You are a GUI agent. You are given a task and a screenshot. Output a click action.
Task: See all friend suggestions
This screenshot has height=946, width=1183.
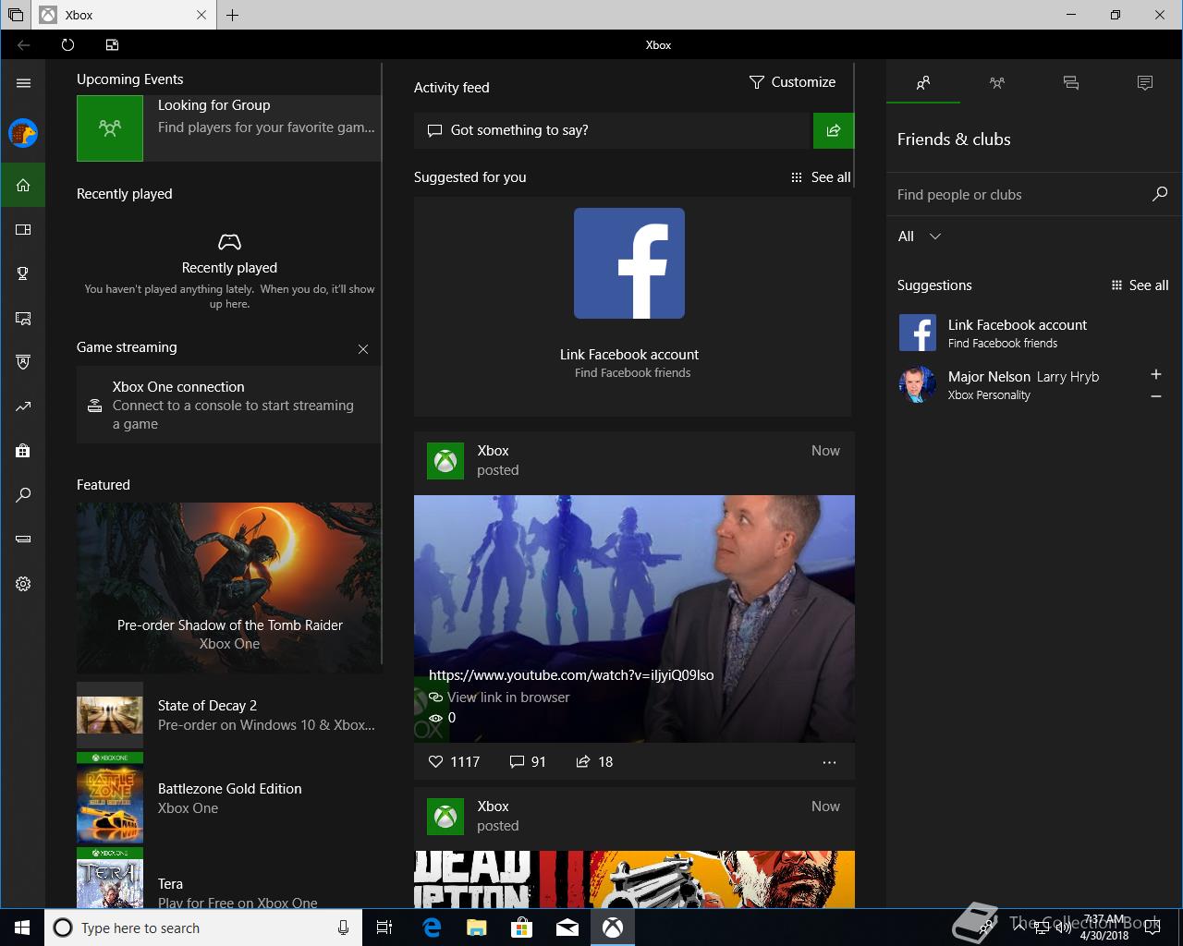[x=1140, y=285]
